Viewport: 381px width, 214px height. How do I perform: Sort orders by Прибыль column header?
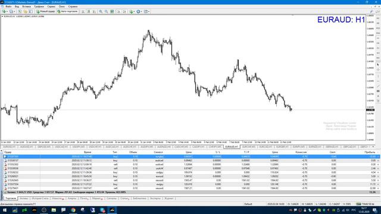(x=370, y=152)
